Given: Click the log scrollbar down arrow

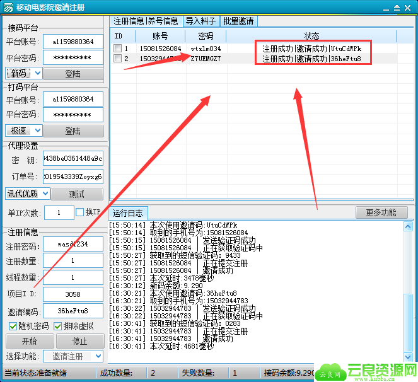Looking at the screenshot, I should (408, 357).
